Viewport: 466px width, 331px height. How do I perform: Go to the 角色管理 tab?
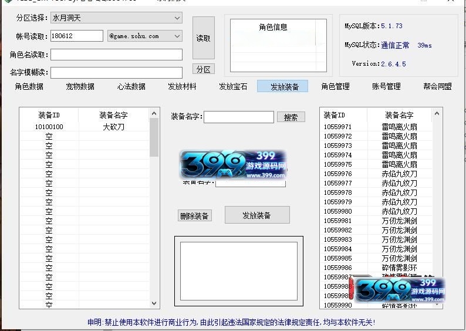(335, 86)
